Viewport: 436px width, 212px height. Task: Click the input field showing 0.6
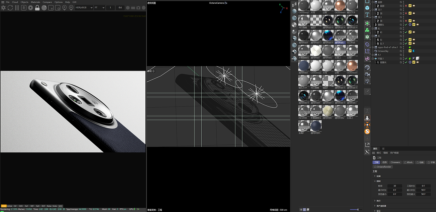[120, 7]
